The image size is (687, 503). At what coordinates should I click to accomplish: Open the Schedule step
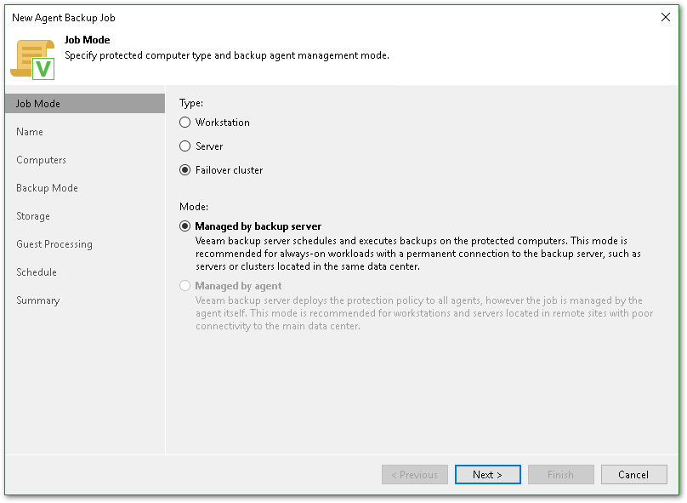point(37,272)
